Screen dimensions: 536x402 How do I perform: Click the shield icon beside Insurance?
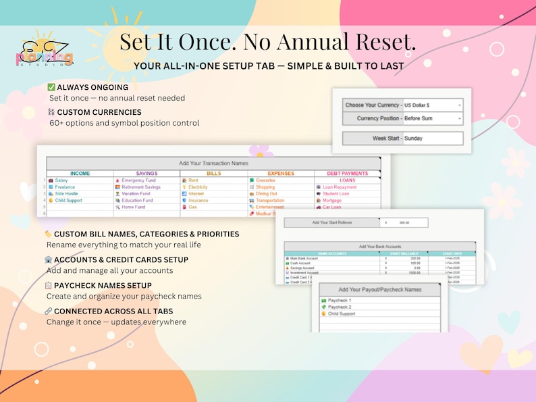tap(184, 201)
